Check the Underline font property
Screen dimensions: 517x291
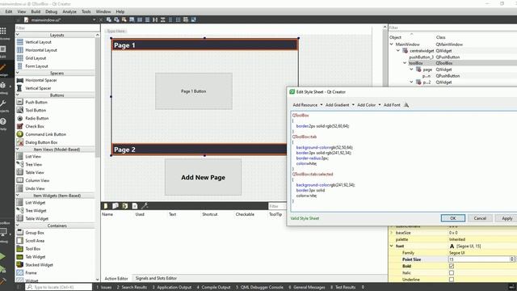[452, 280]
